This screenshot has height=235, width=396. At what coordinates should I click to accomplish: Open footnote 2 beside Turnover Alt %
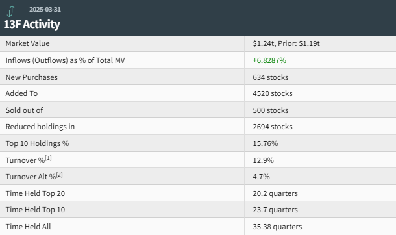59,175
